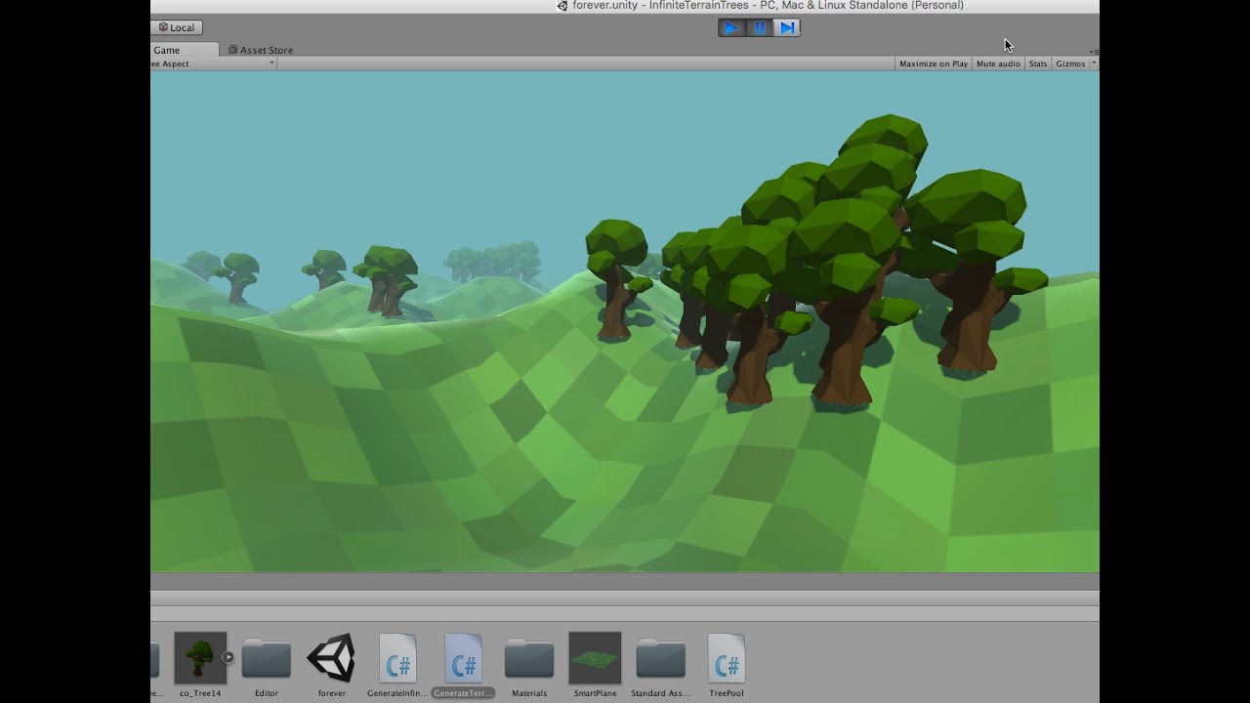
Task: Select the TreePool C# script
Action: (x=727, y=657)
